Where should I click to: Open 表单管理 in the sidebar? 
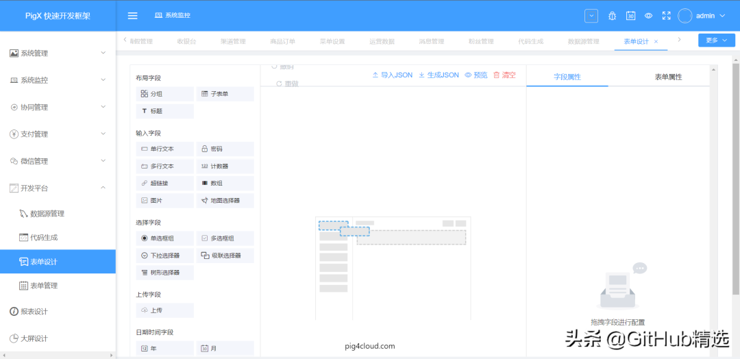click(58, 286)
